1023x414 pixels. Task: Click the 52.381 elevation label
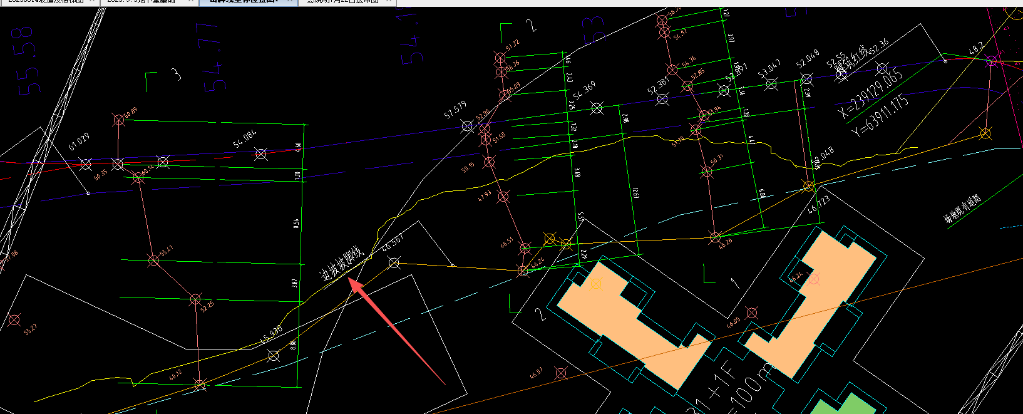point(659,85)
